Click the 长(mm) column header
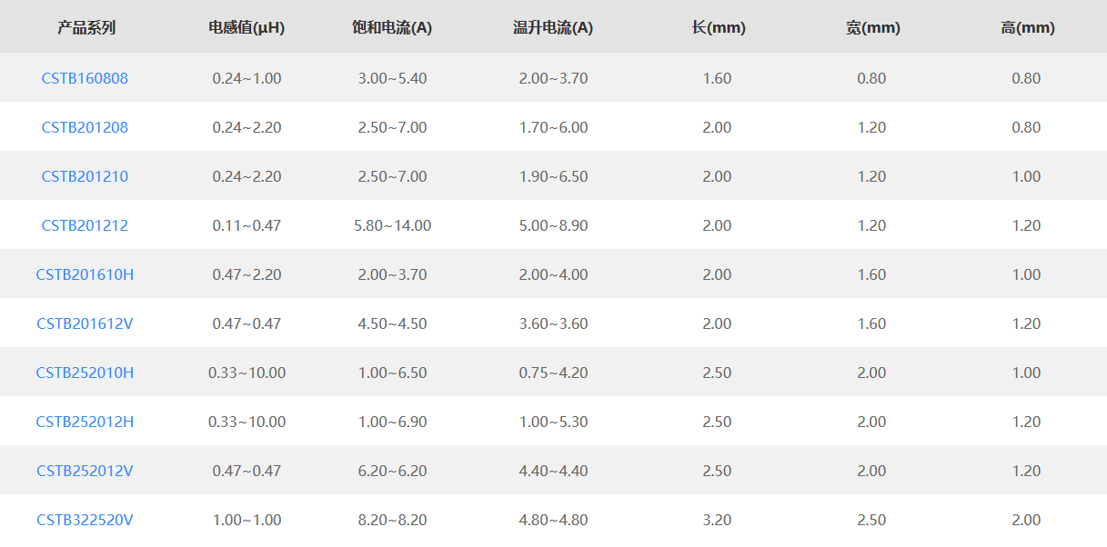The width and height of the screenshot is (1107, 547). (718, 27)
